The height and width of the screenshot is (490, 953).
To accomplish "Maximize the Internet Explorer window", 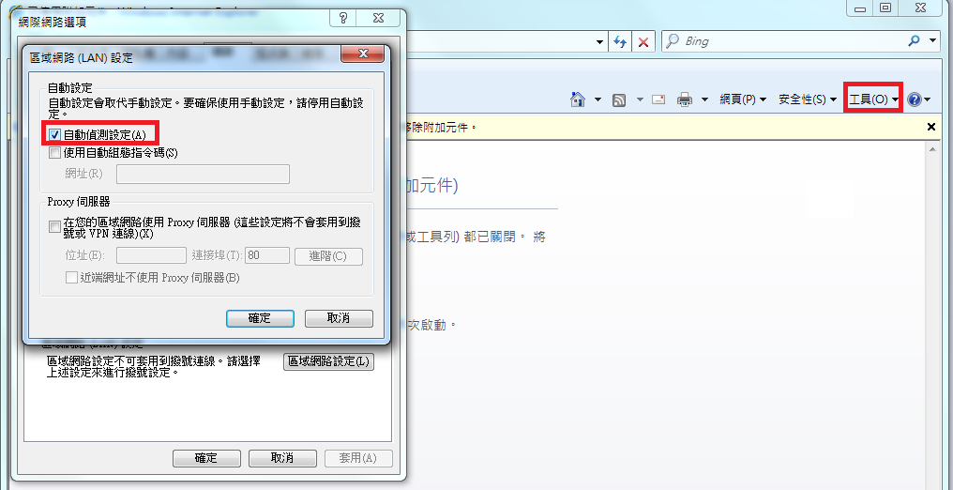I will click(886, 8).
